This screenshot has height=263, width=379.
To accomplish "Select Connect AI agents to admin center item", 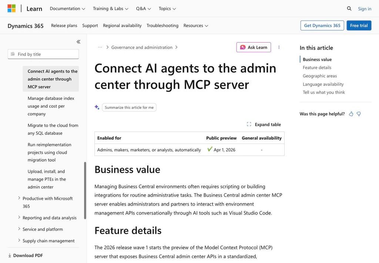I will (x=51, y=79).
